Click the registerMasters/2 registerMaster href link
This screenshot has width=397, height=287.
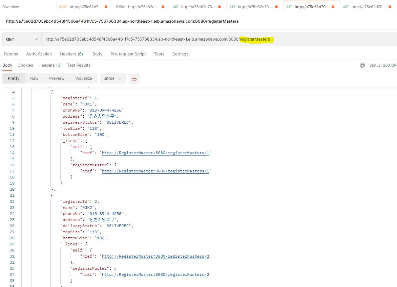click(x=156, y=274)
